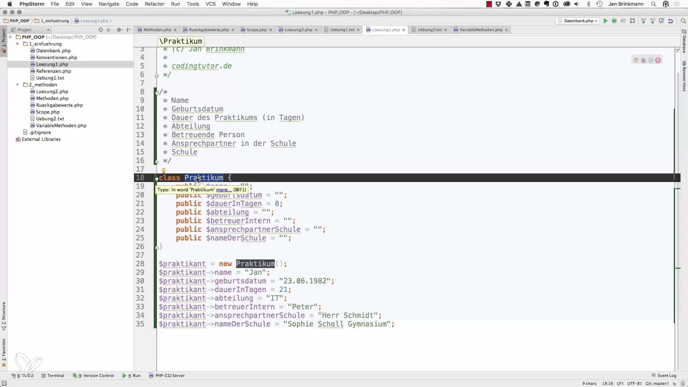The height and width of the screenshot is (387, 688).
Task: Open file in Chrome browser icon
Action: [636, 60]
